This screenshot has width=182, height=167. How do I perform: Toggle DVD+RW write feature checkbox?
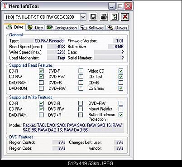pos(121,103)
